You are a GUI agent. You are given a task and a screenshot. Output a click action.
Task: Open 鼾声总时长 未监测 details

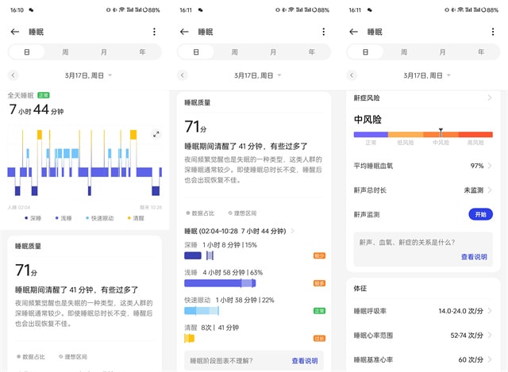click(x=423, y=190)
